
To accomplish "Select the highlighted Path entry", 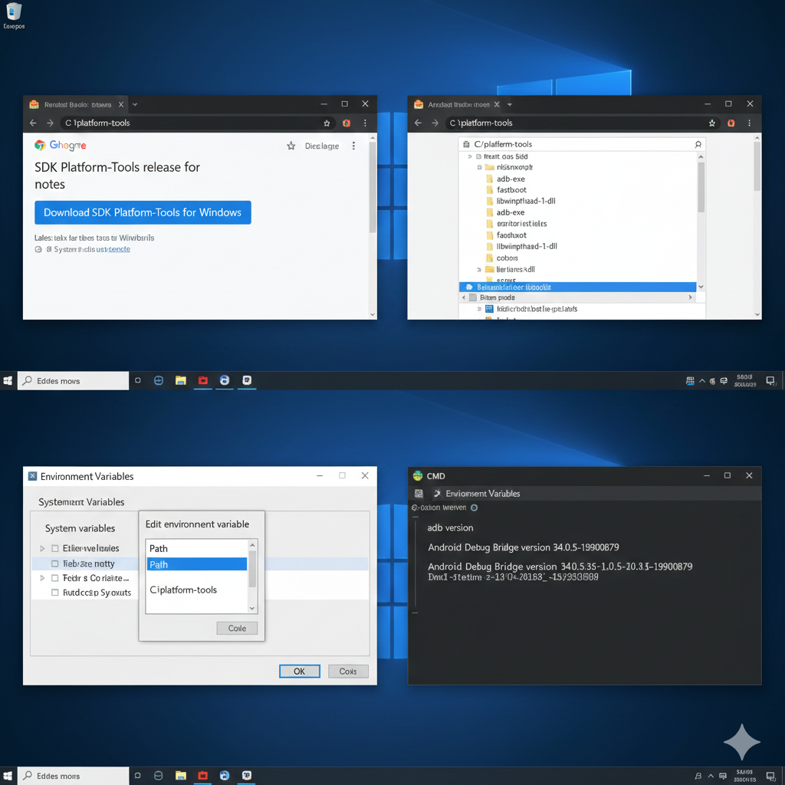I will [x=197, y=564].
